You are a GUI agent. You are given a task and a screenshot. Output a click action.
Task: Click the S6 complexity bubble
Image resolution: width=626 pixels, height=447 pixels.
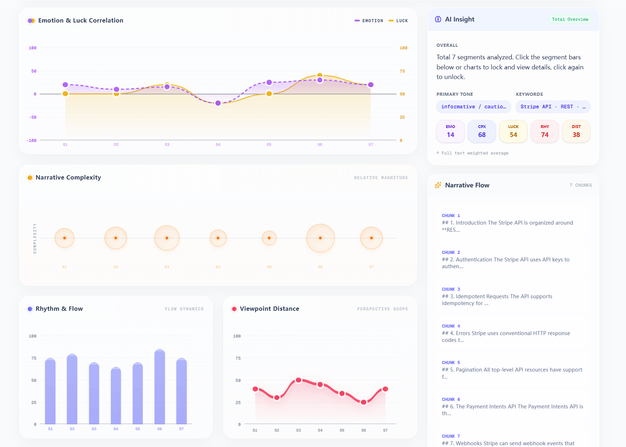320,238
